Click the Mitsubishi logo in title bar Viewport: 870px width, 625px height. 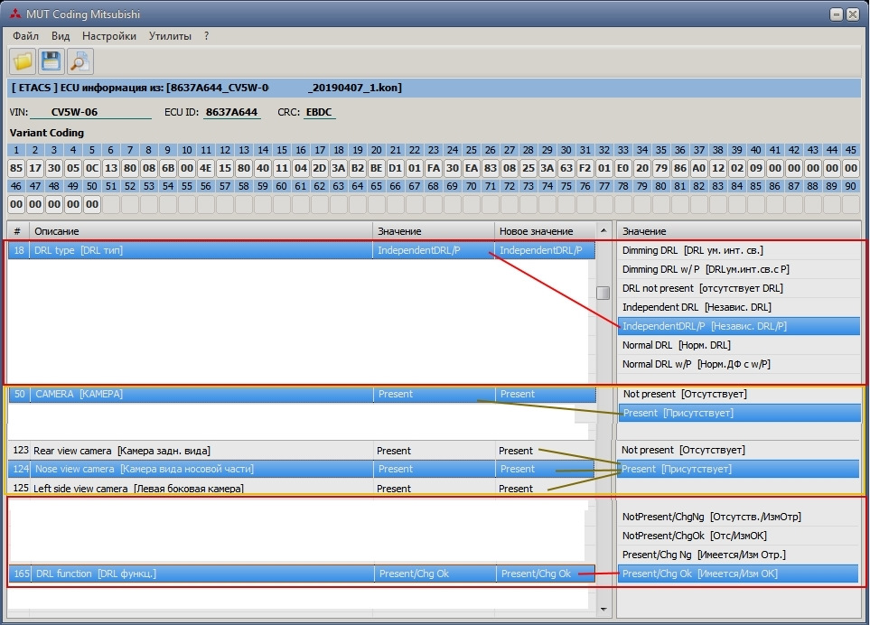pyautogui.click(x=14, y=14)
